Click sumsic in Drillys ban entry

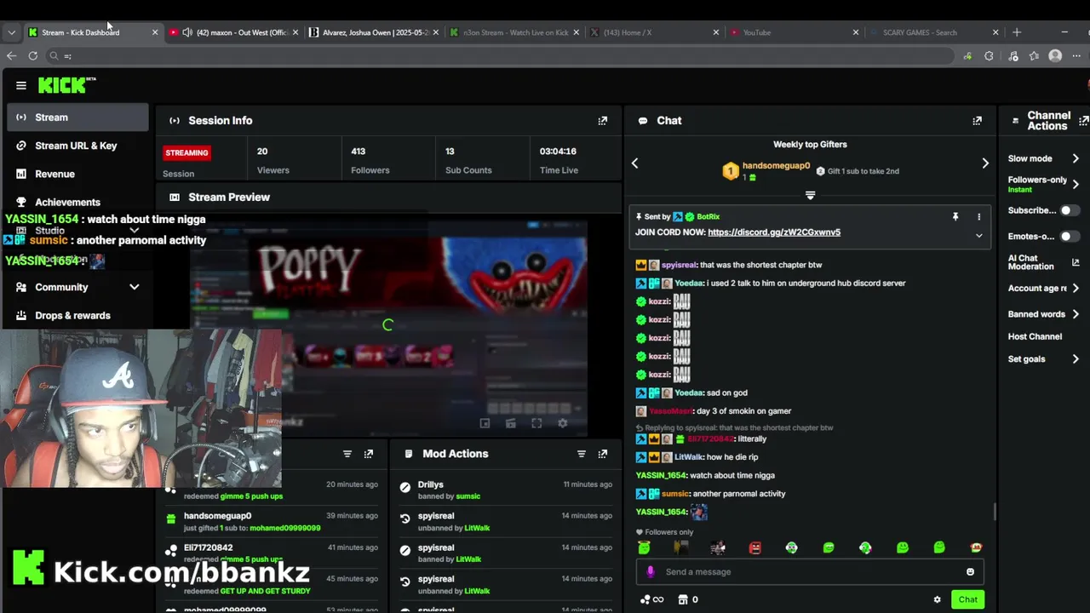[x=468, y=496]
